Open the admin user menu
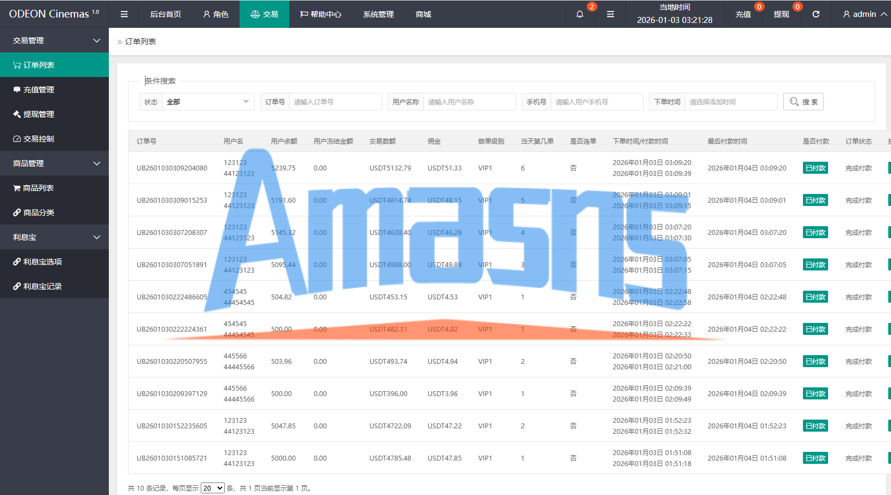891x495 pixels. click(x=865, y=14)
